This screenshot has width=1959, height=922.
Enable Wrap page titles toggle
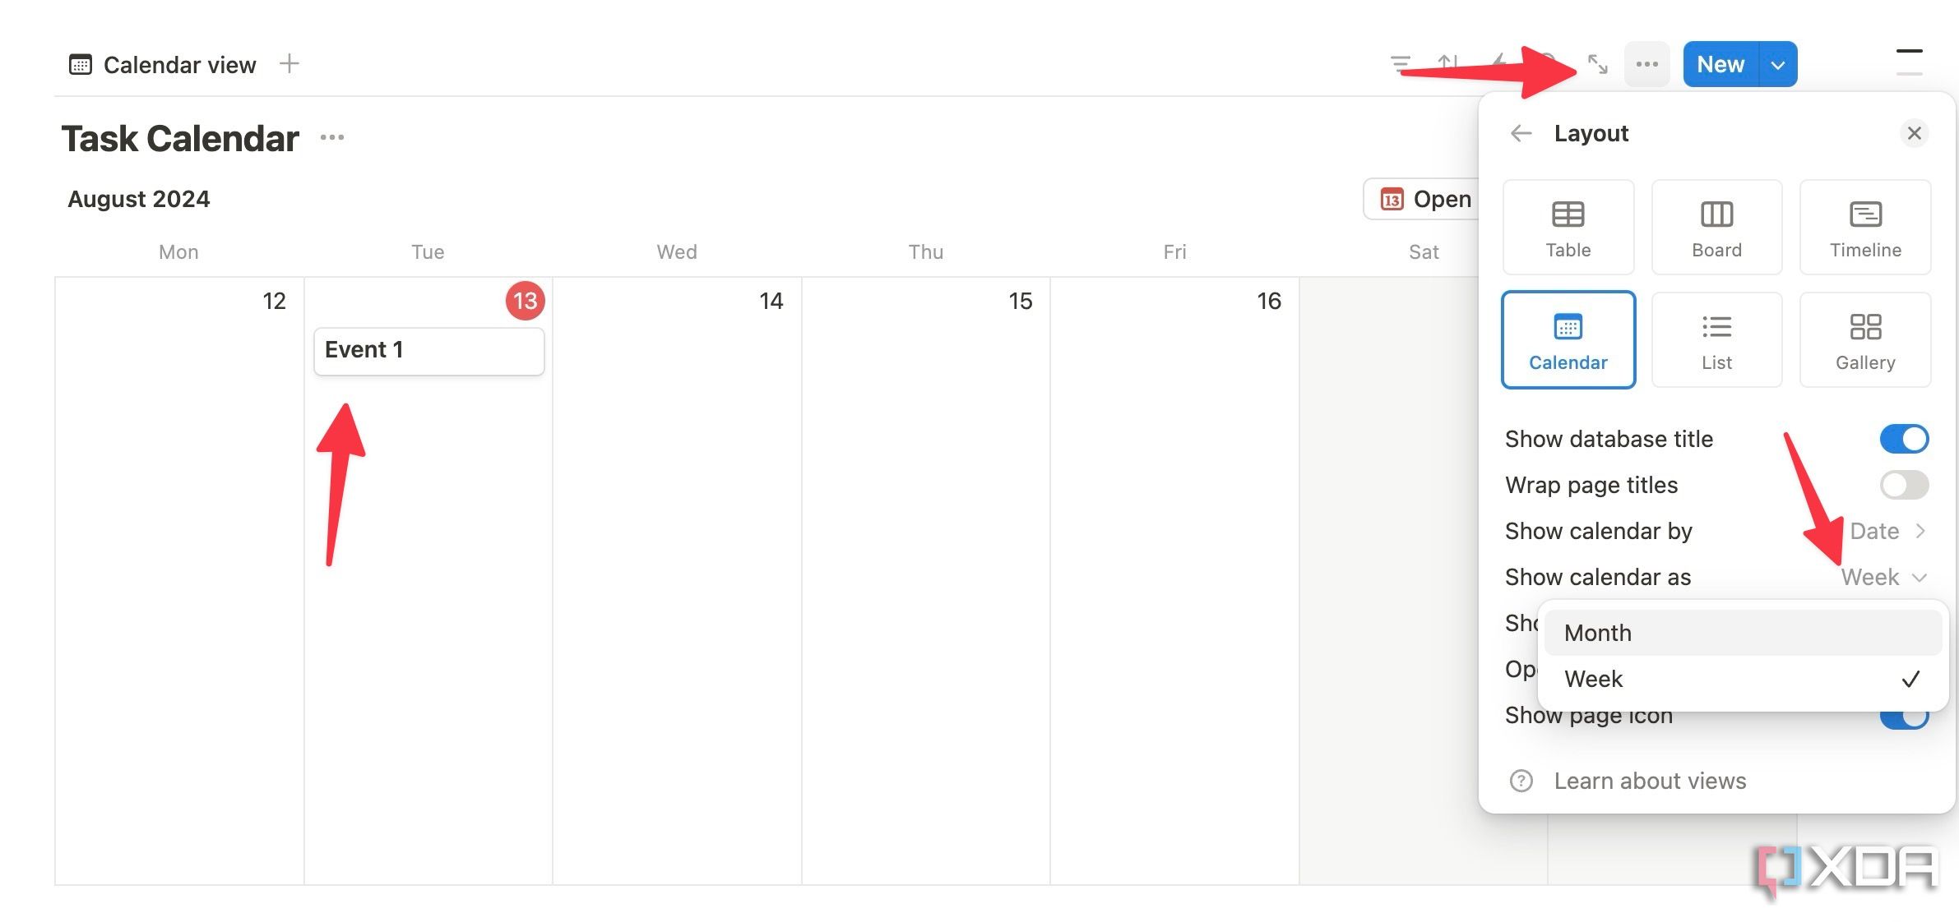tap(1904, 484)
